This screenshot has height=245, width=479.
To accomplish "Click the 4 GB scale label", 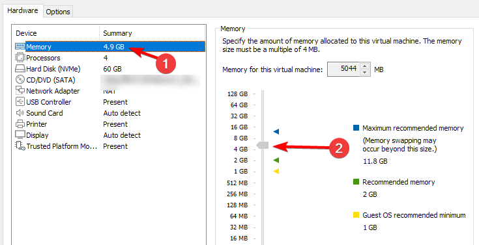I will point(240,149).
